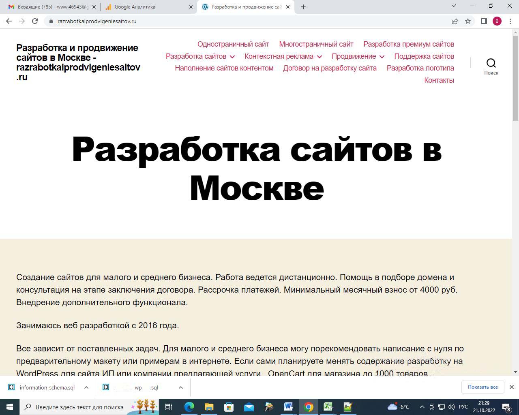This screenshot has width=519, height=415.
Task: Expand the Контекстная реклама submenu
Action: click(319, 57)
